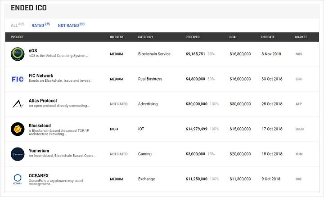Click the 17 Oct 2018 end date

[x=272, y=129]
